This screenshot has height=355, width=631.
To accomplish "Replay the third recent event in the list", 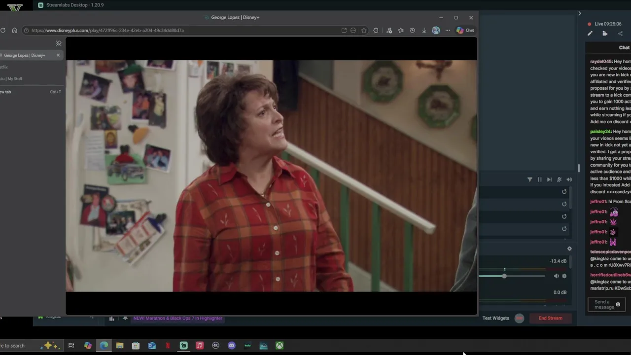I will pyautogui.click(x=564, y=216).
